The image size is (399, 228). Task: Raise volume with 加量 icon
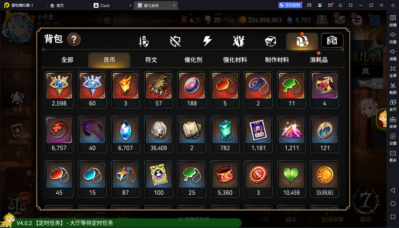393,38
